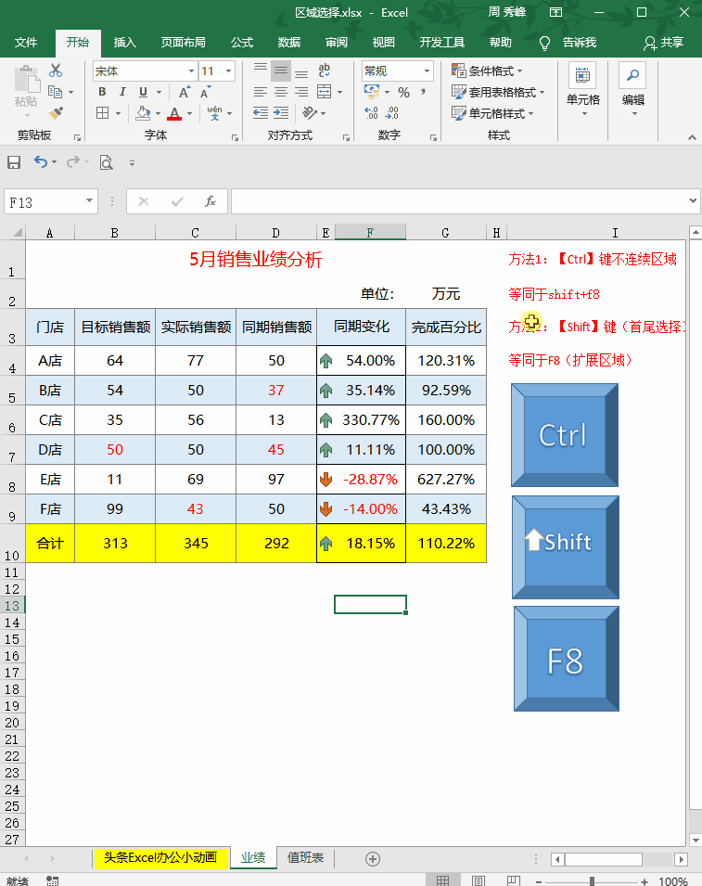Open 套用表格格式 table format menu
The image size is (702, 886).
tap(498, 92)
